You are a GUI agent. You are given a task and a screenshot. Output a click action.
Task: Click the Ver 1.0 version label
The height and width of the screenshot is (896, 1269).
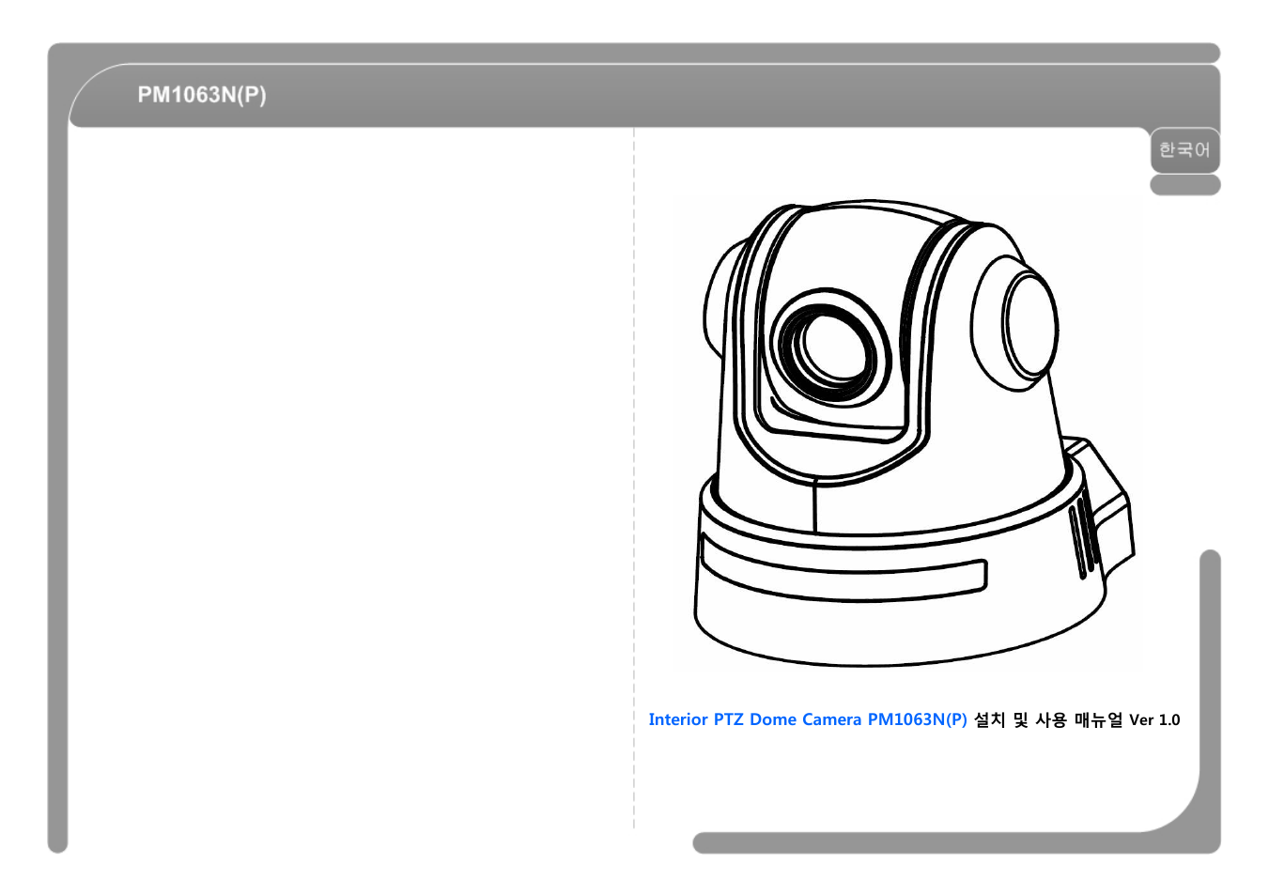(1154, 720)
